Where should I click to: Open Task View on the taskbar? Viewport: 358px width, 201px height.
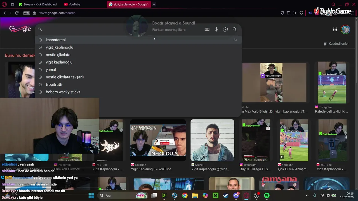click(x=154, y=195)
